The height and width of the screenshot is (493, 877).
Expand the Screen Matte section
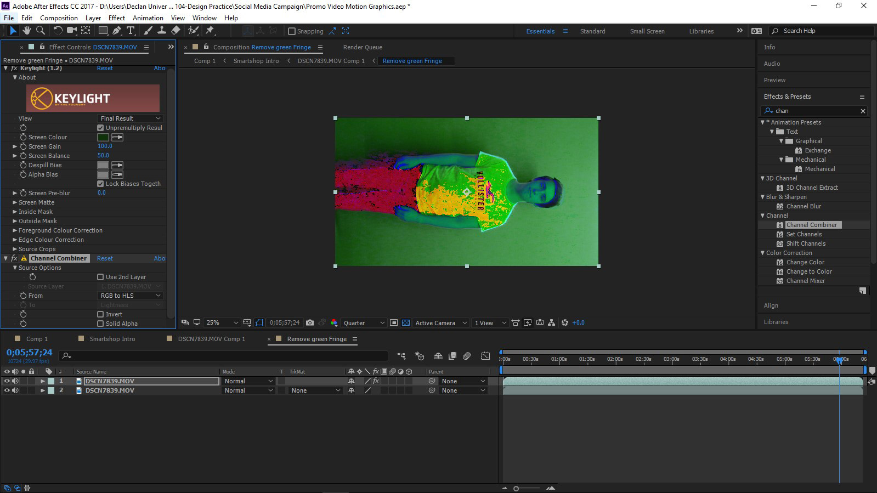pyautogui.click(x=15, y=202)
